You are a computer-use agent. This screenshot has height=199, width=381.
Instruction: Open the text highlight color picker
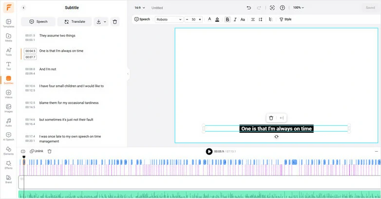point(217,20)
